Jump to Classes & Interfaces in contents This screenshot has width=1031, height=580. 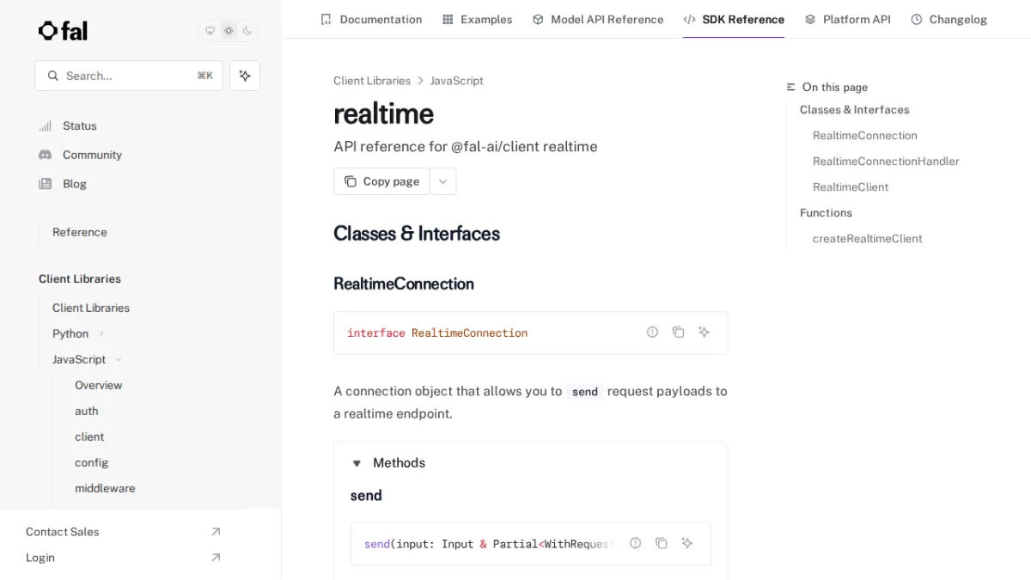(854, 110)
